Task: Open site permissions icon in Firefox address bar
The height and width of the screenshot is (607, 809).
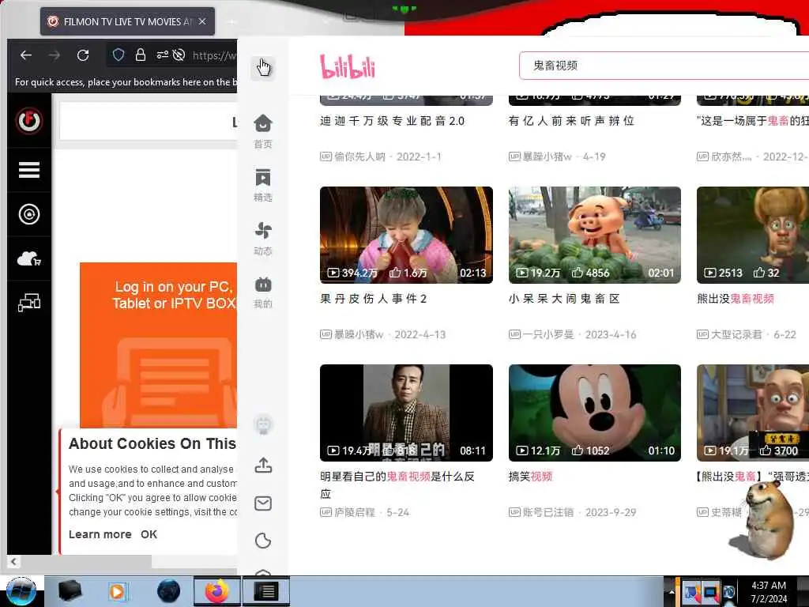Action: point(162,55)
